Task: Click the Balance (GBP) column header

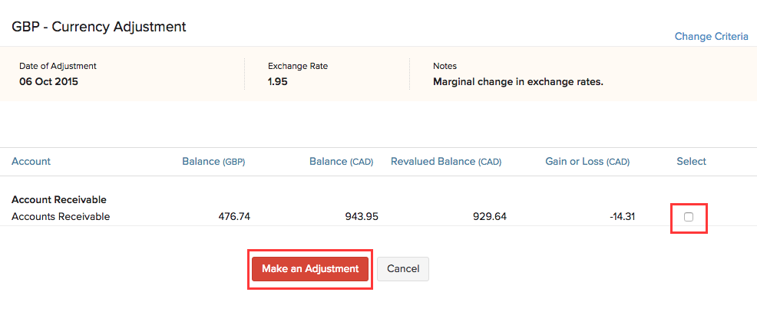Action: pos(213,162)
